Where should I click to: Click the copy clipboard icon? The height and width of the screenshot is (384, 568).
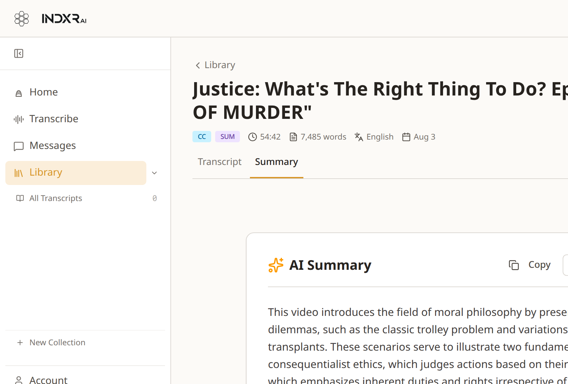click(x=514, y=265)
